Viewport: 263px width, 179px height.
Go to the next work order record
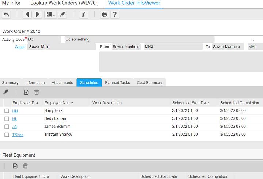pos(37,15)
